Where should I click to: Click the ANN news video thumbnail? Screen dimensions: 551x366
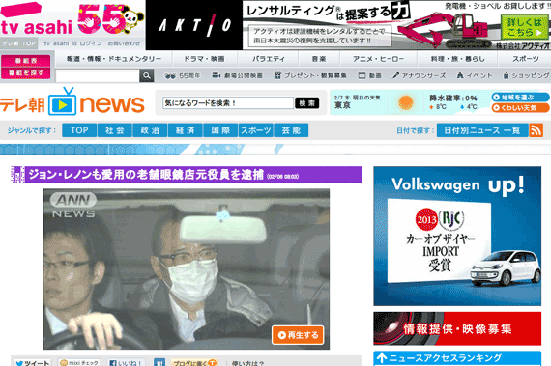click(187, 268)
